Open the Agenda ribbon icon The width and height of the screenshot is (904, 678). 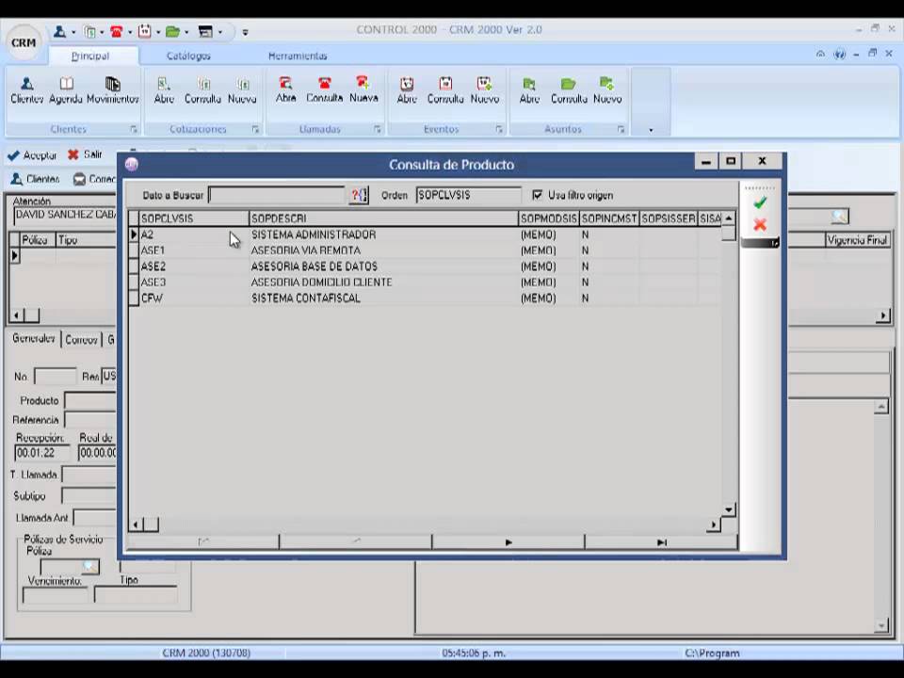click(x=66, y=90)
